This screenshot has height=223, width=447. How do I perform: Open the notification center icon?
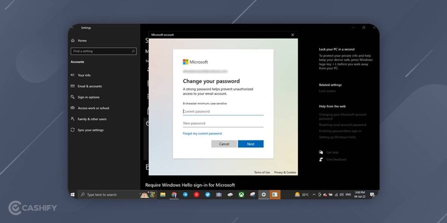point(372,195)
